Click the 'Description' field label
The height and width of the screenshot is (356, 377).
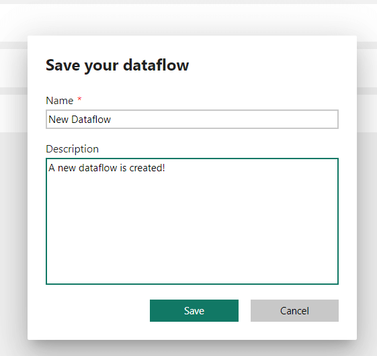(x=72, y=149)
